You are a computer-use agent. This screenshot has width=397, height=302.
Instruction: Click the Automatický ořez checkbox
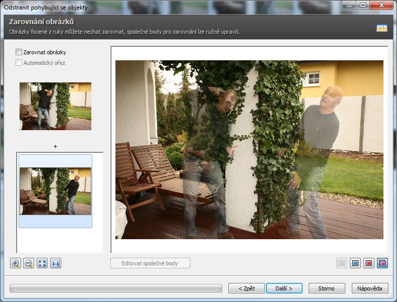19,63
